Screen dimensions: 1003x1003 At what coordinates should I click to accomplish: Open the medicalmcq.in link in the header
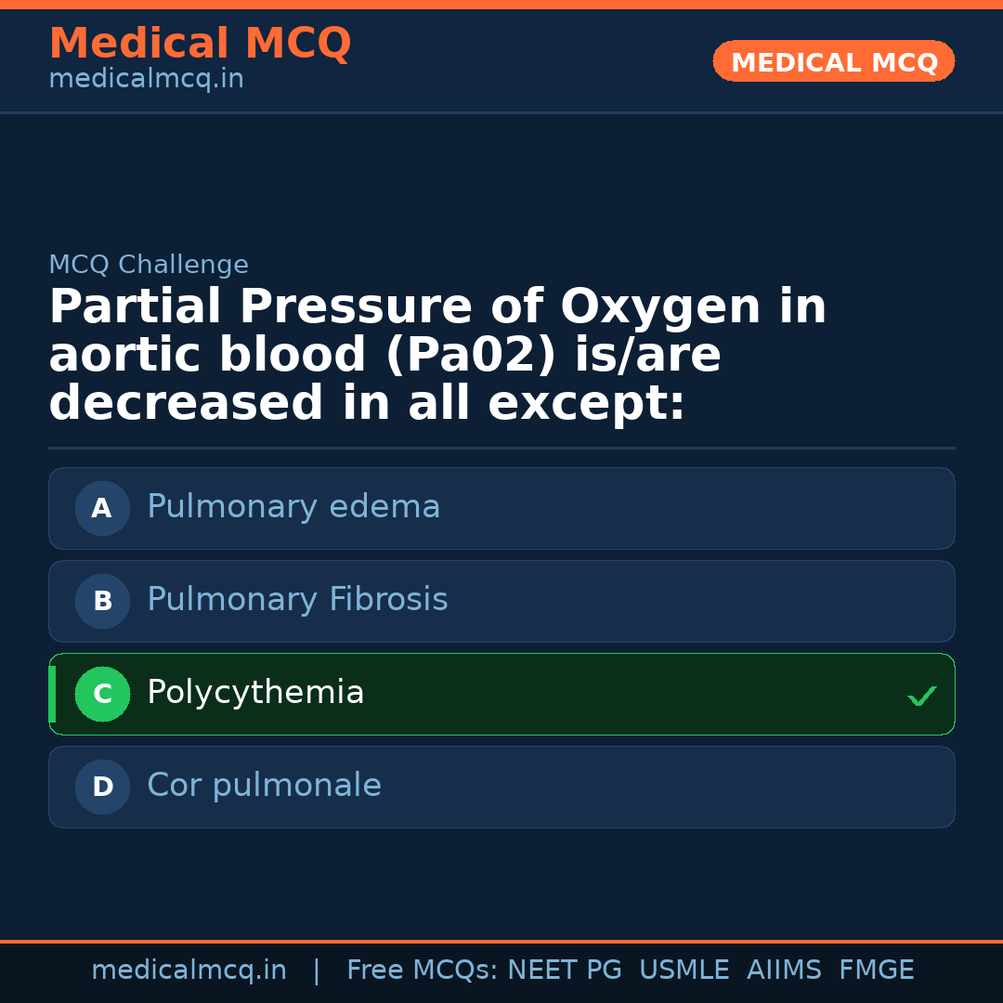tap(145, 78)
